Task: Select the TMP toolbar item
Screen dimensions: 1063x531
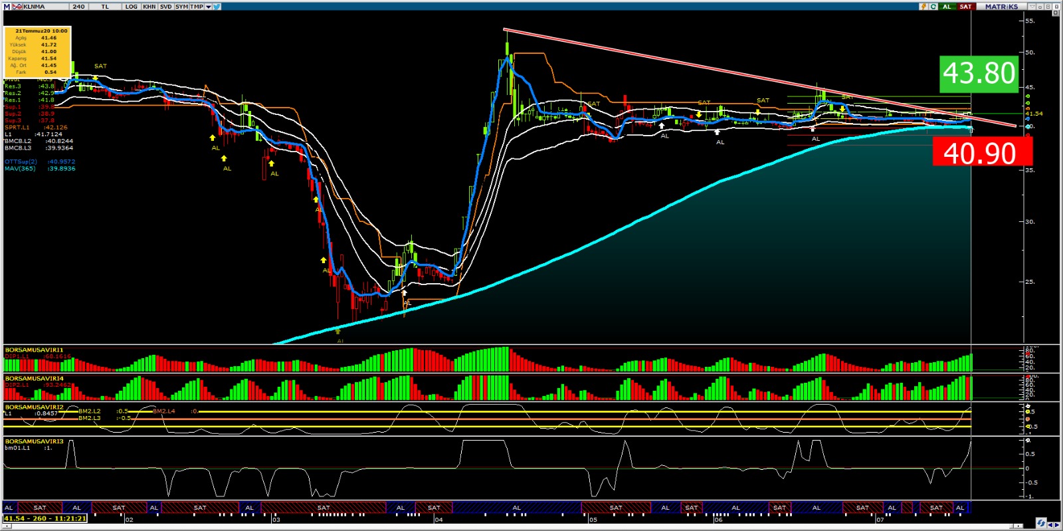Action: tap(197, 6)
